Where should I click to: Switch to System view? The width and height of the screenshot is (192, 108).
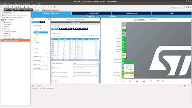click(x=152, y=19)
